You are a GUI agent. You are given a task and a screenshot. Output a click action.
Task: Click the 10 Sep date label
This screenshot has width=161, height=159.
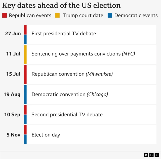12,115
